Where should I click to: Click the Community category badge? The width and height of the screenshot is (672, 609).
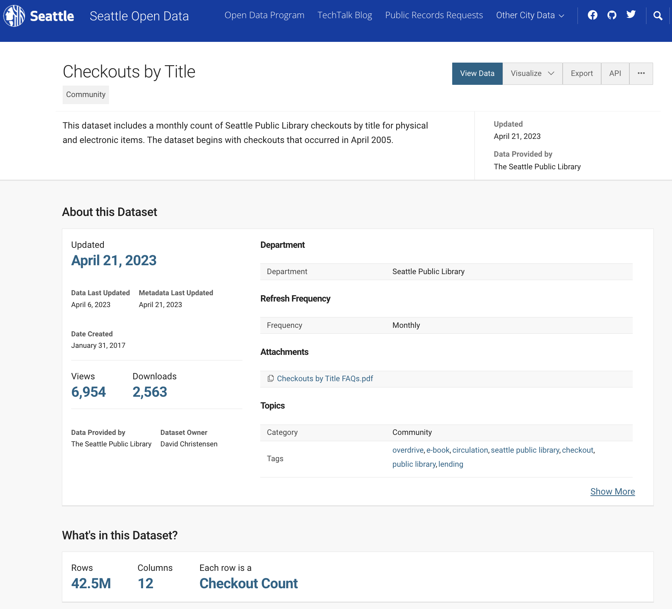coord(86,94)
